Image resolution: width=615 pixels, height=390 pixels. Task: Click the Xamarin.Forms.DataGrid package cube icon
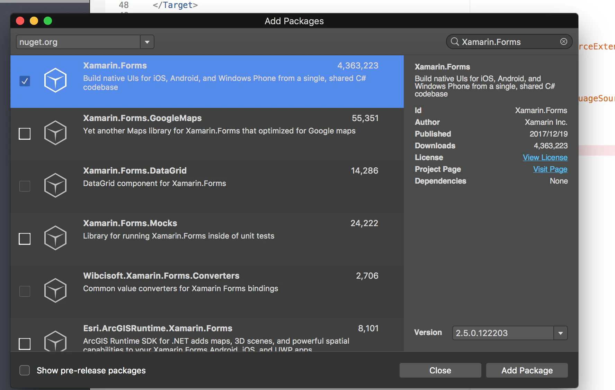point(55,185)
